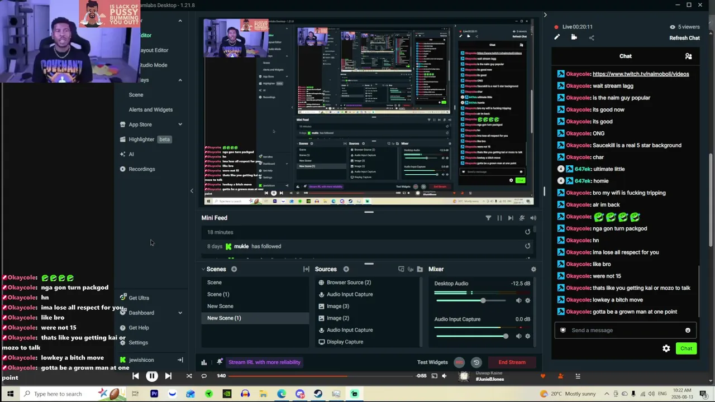Send message with green Chat button
The height and width of the screenshot is (402, 715).
[686, 348]
